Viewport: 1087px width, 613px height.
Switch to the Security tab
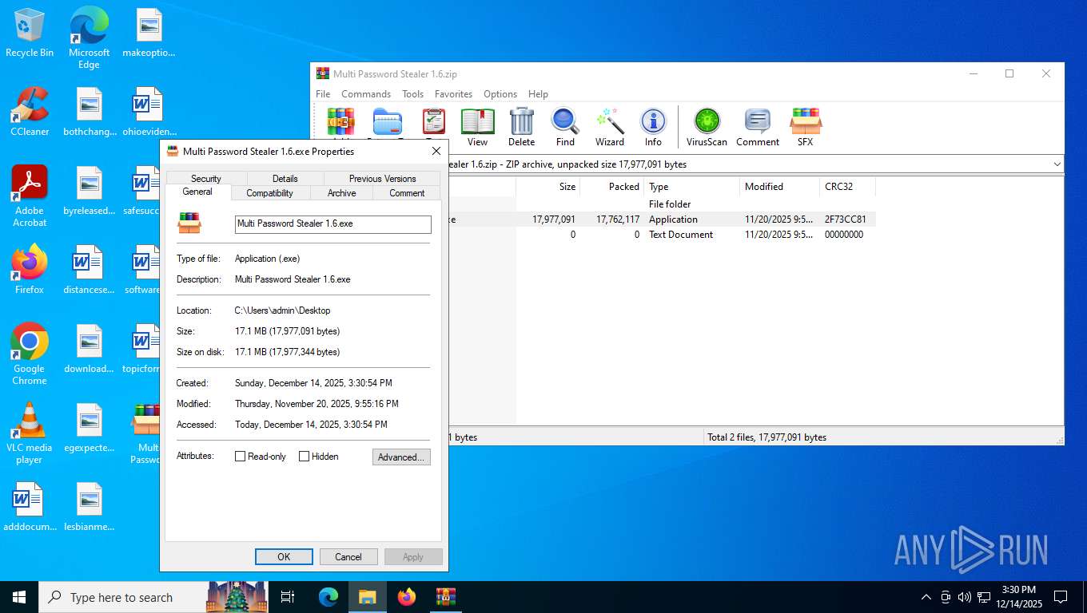tap(206, 179)
